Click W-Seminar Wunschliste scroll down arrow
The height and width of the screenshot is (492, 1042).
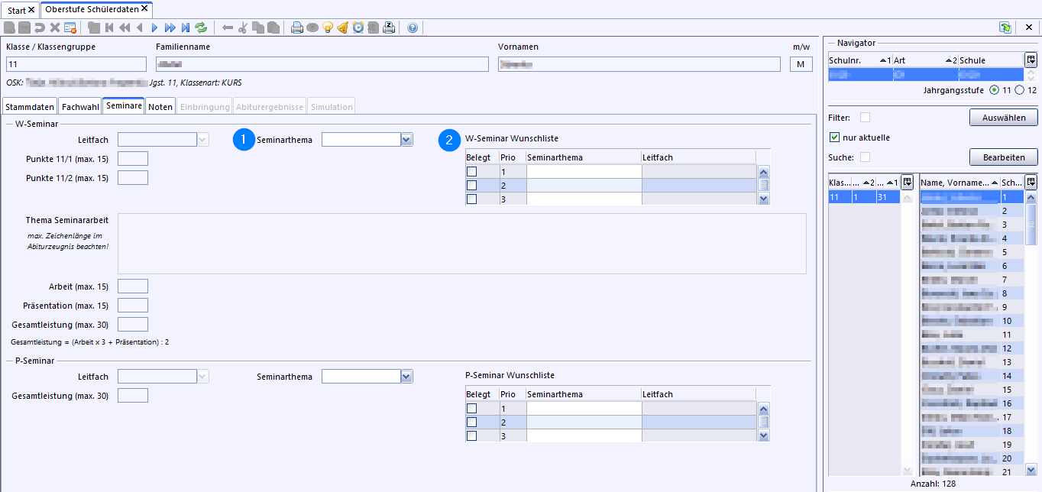763,199
